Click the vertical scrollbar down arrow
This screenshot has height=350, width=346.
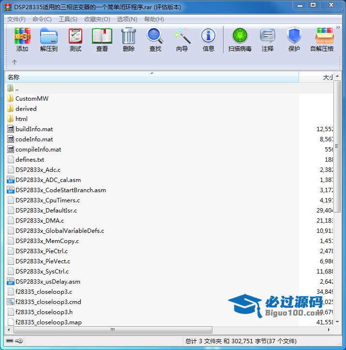click(338, 322)
